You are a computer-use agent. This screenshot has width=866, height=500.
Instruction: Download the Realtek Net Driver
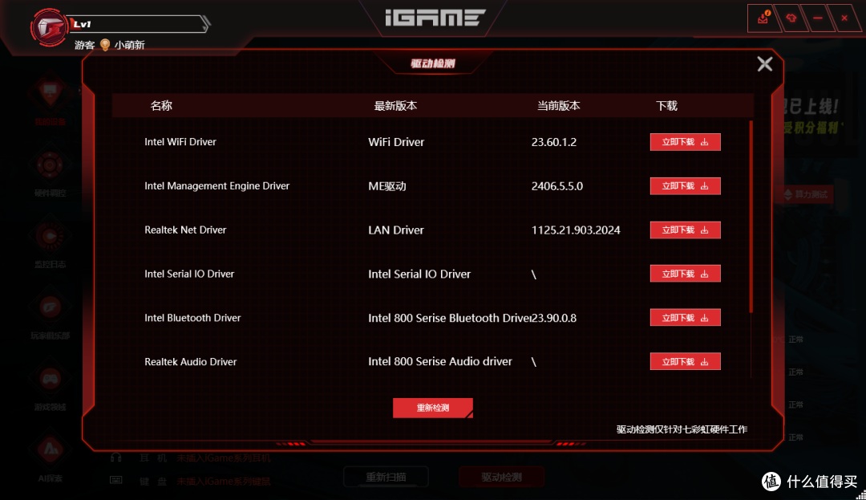[x=685, y=230]
